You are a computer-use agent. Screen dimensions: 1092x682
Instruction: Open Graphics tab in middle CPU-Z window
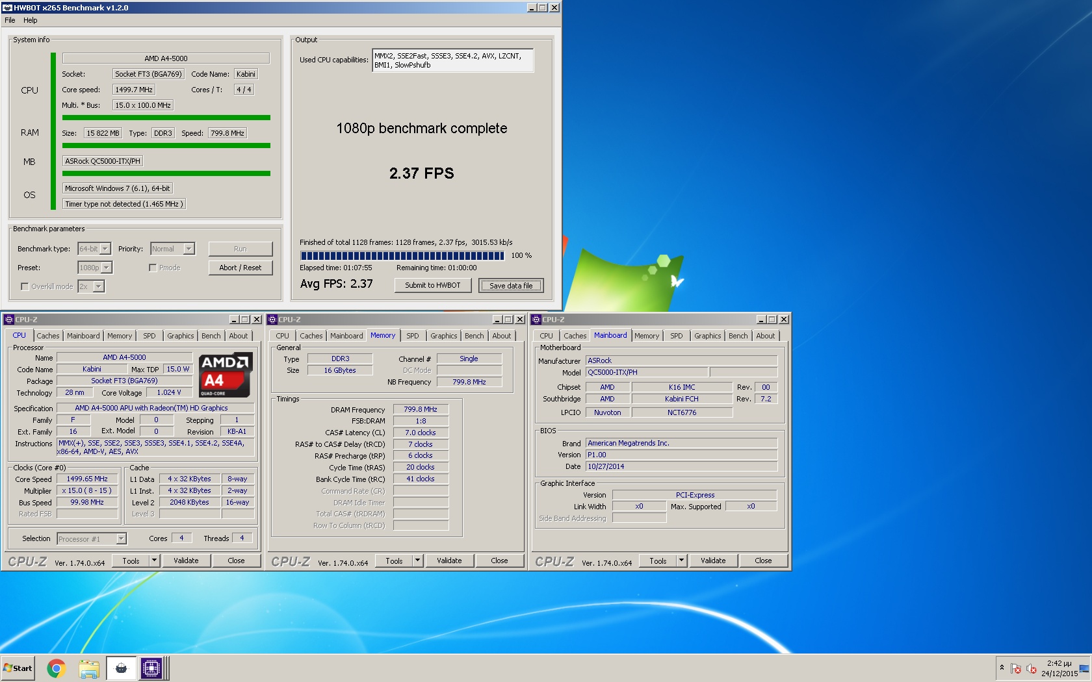tap(443, 336)
